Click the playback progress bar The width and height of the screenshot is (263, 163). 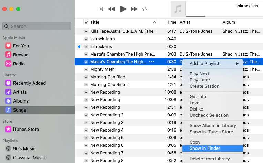click(x=224, y=16)
